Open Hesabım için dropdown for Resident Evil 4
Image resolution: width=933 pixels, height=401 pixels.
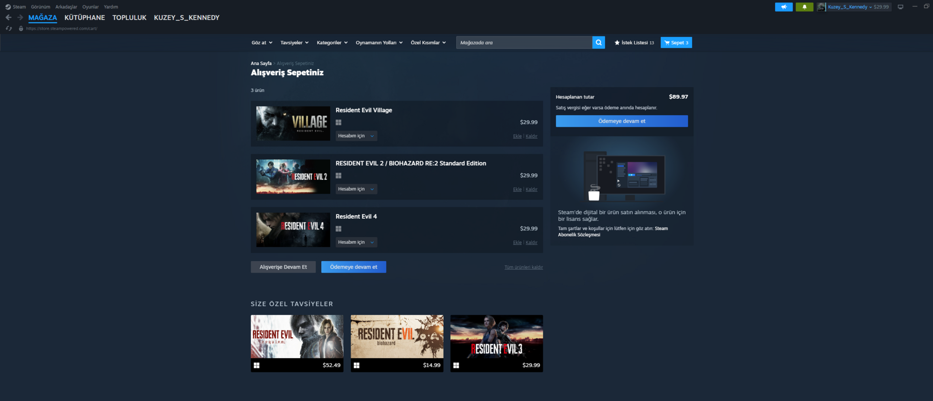tap(356, 242)
